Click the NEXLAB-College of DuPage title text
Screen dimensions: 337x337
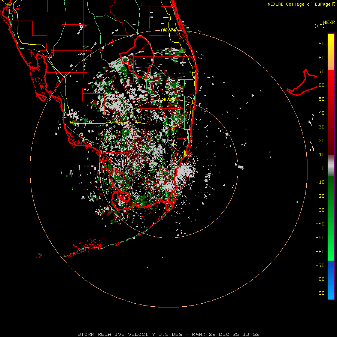(x=301, y=4)
